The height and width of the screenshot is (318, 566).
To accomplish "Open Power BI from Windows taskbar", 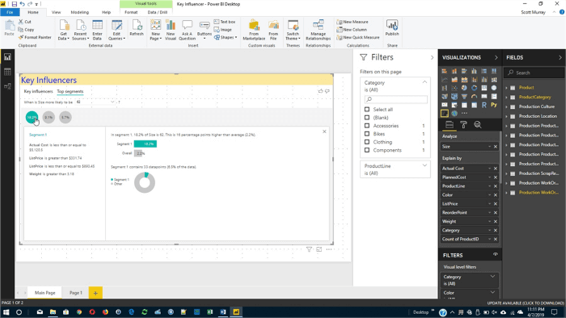I will tap(236, 312).
